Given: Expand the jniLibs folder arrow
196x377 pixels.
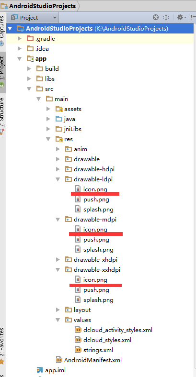Looking at the screenshot, I should click(x=48, y=129).
